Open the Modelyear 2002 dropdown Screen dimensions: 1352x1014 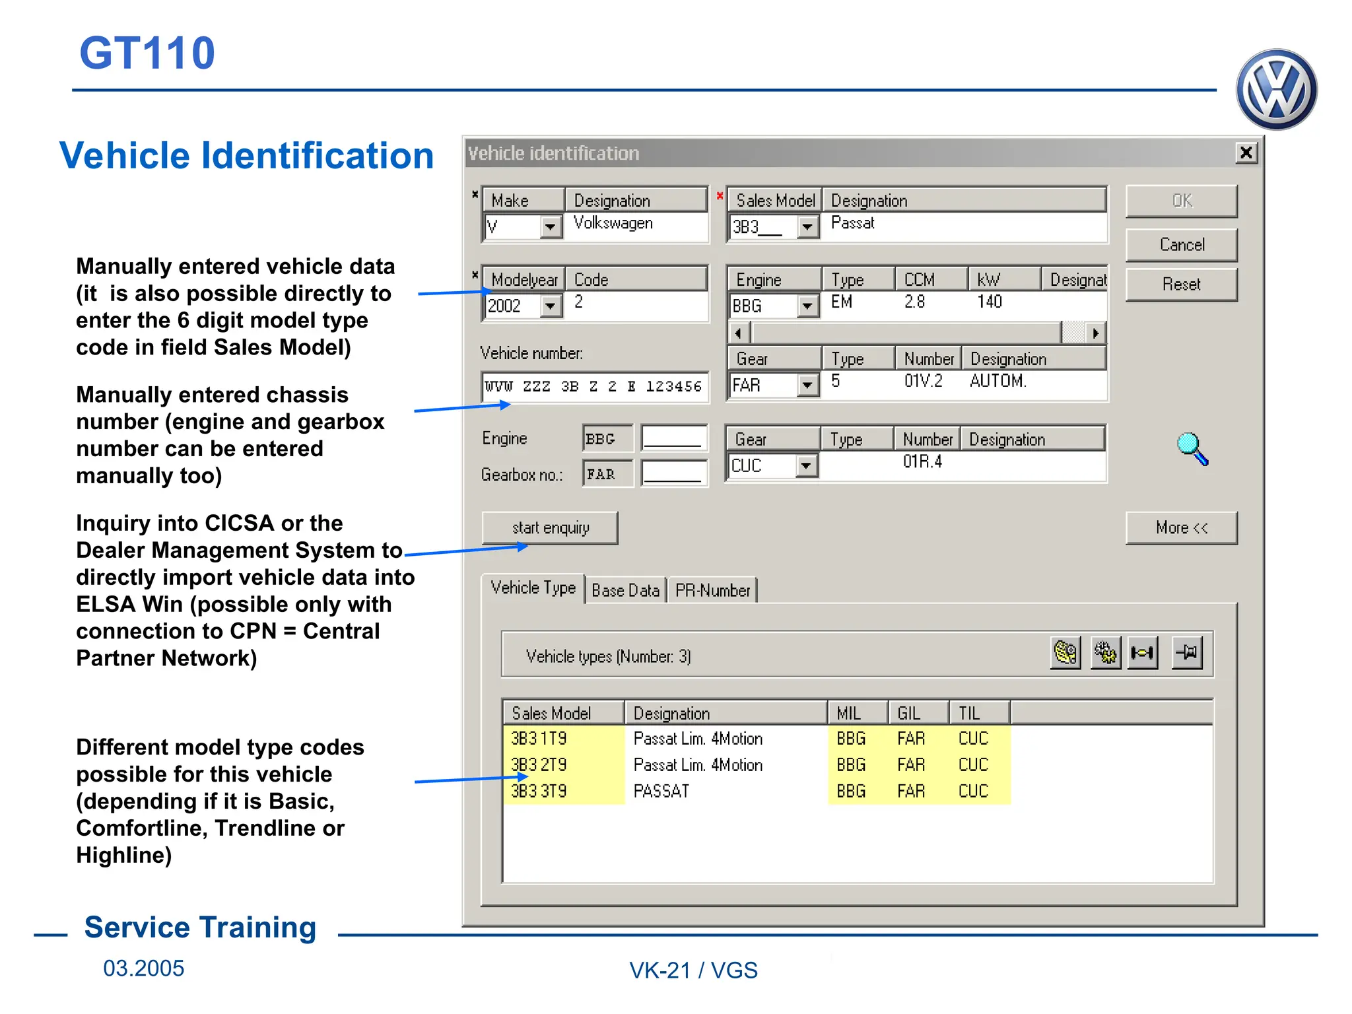coord(549,306)
